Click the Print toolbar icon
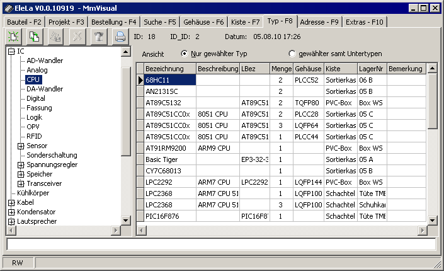Image resolution: width=444 pixels, height=271 pixels. coord(120,37)
